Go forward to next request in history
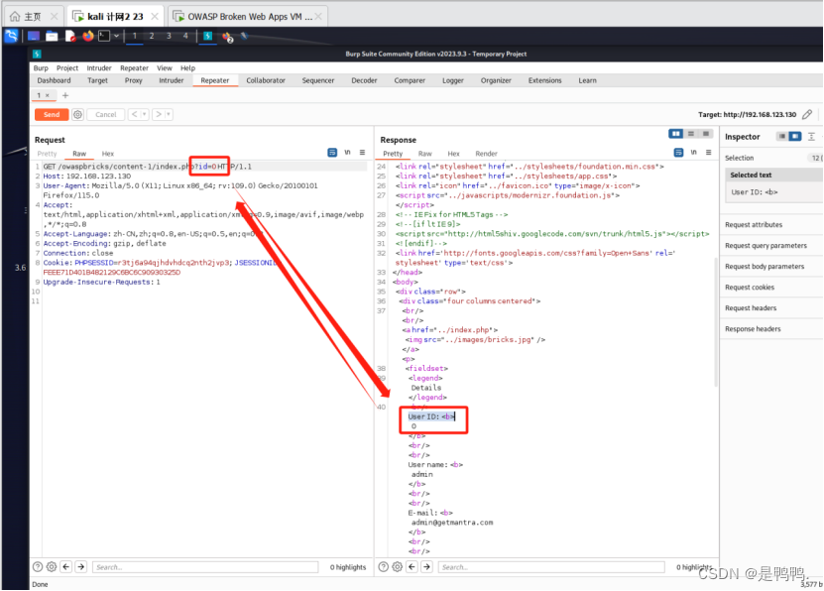This screenshot has height=591, width=824. (159, 114)
